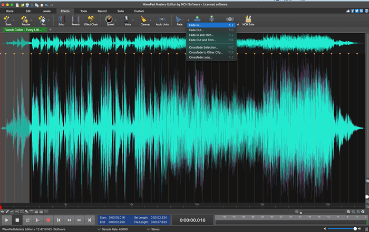Choose Fade Out and Trim
Viewport: 369px width, 232px height.
click(x=211, y=40)
